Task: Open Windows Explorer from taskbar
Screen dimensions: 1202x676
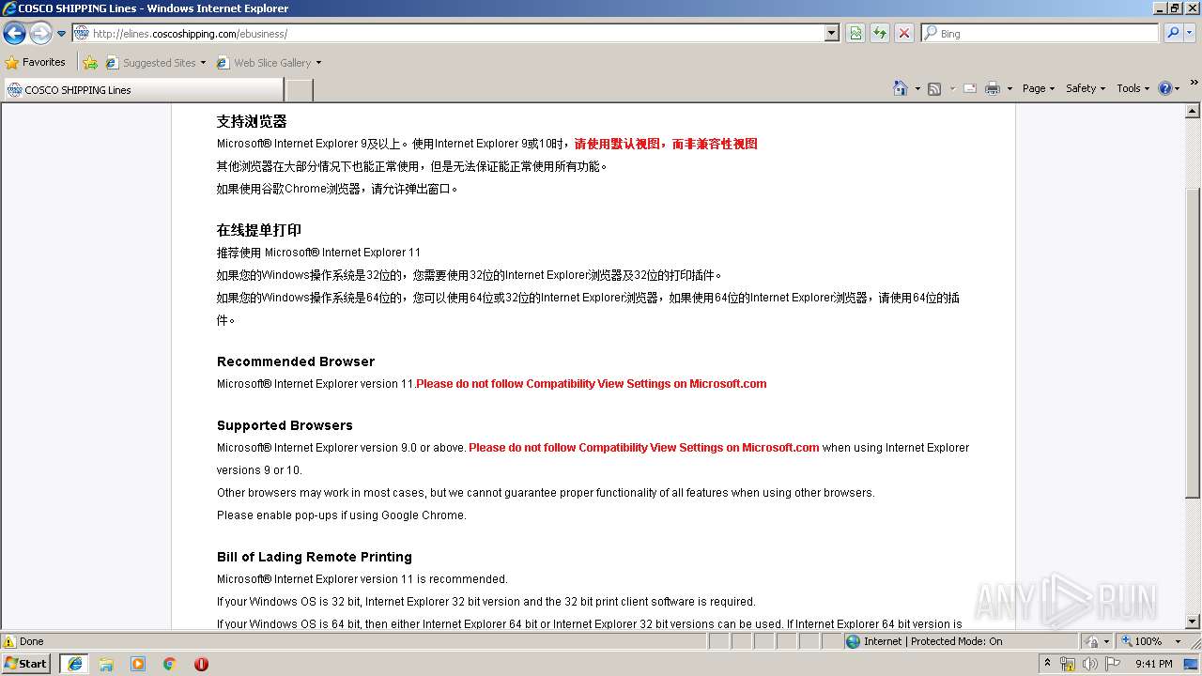Action: pos(106,664)
